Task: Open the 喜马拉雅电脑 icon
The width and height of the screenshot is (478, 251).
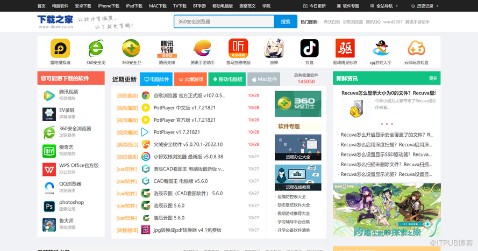Action: [238, 48]
